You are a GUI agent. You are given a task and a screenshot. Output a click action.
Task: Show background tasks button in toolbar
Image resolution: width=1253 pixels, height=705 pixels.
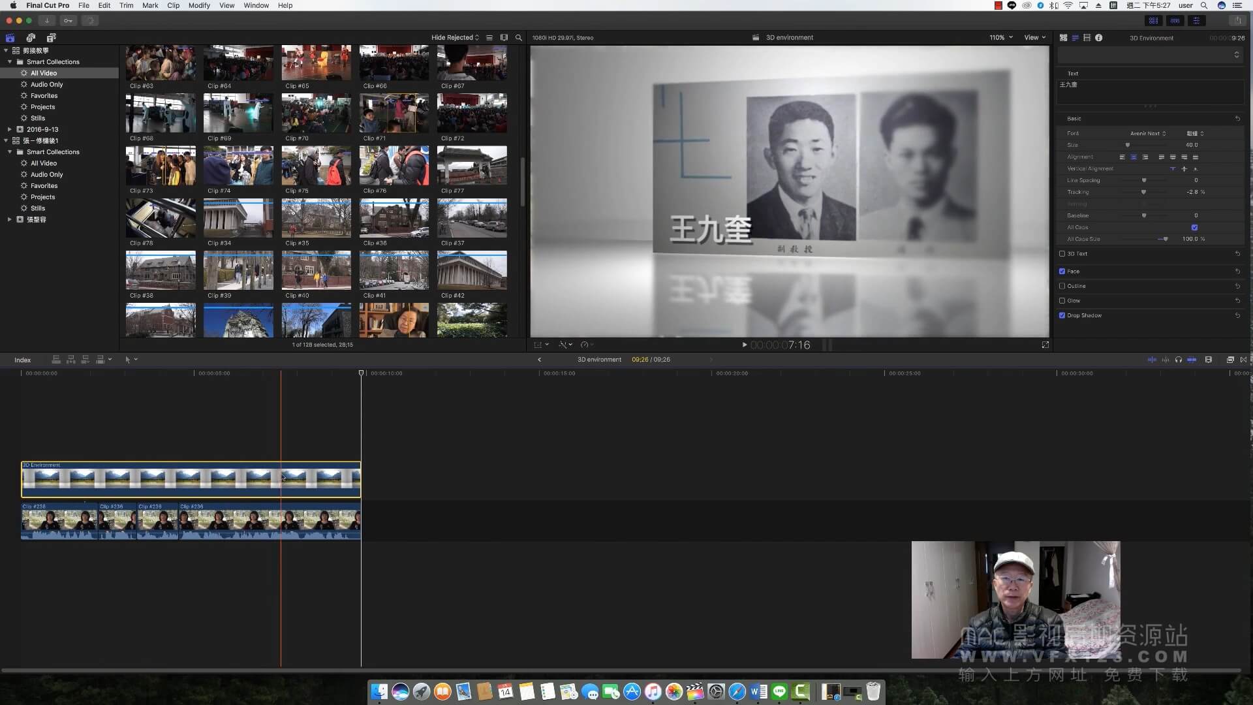tap(90, 21)
